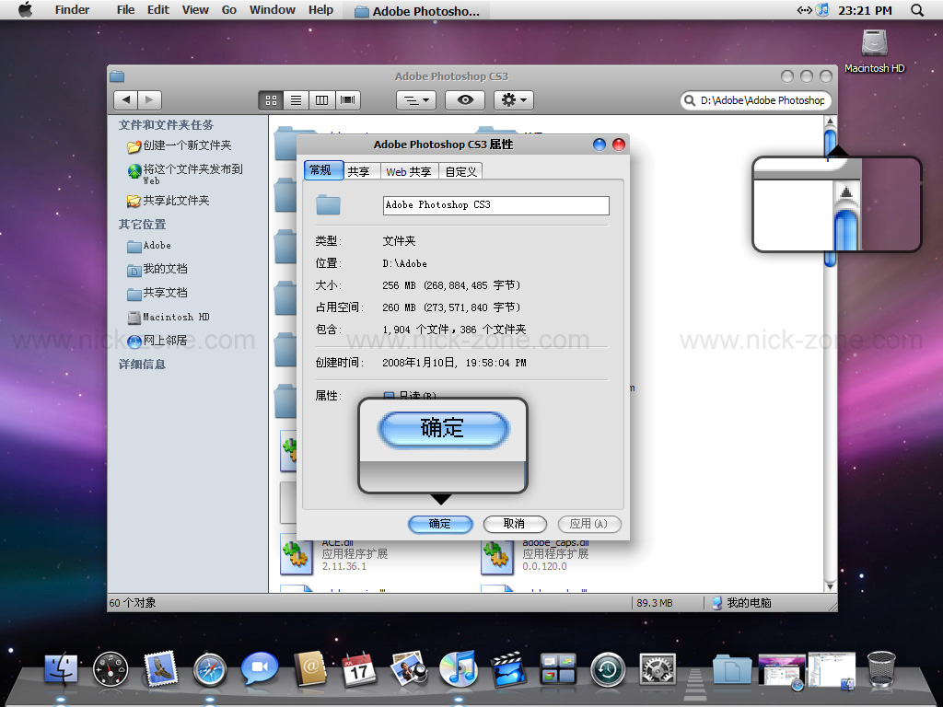This screenshot has width=943, height=707.
Task: Open the Edit menu
Action: coord(158,9)
